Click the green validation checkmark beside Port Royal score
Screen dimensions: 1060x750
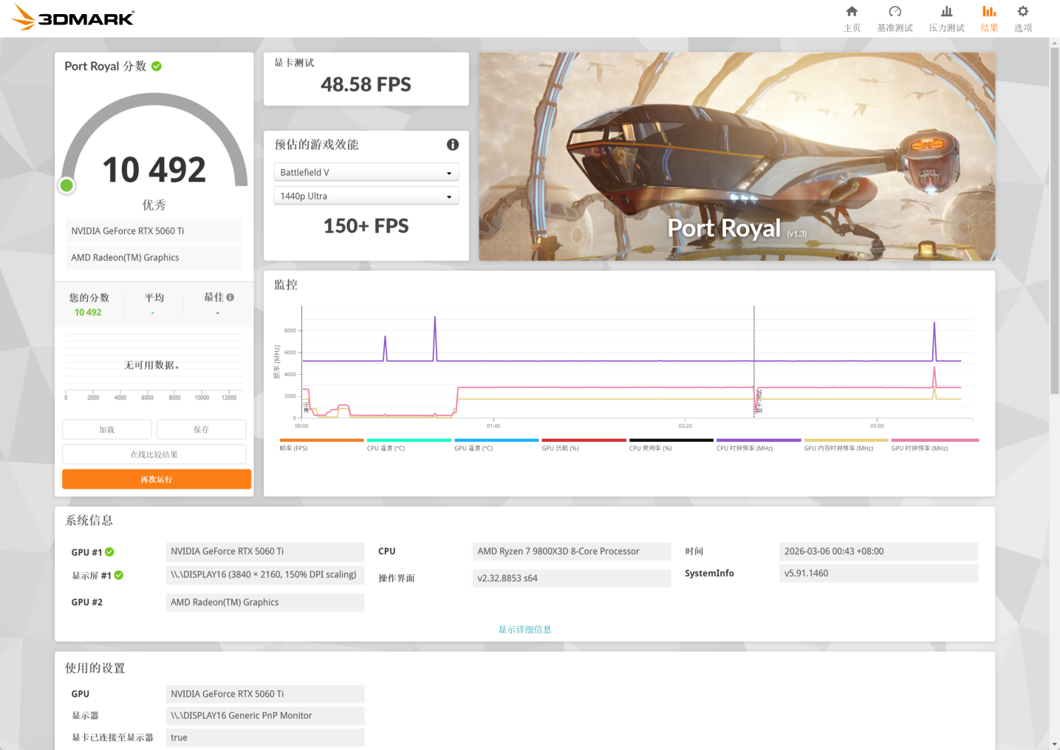tap(157, 67)
